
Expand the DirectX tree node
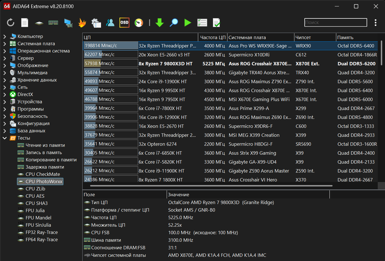click(4, 94)
